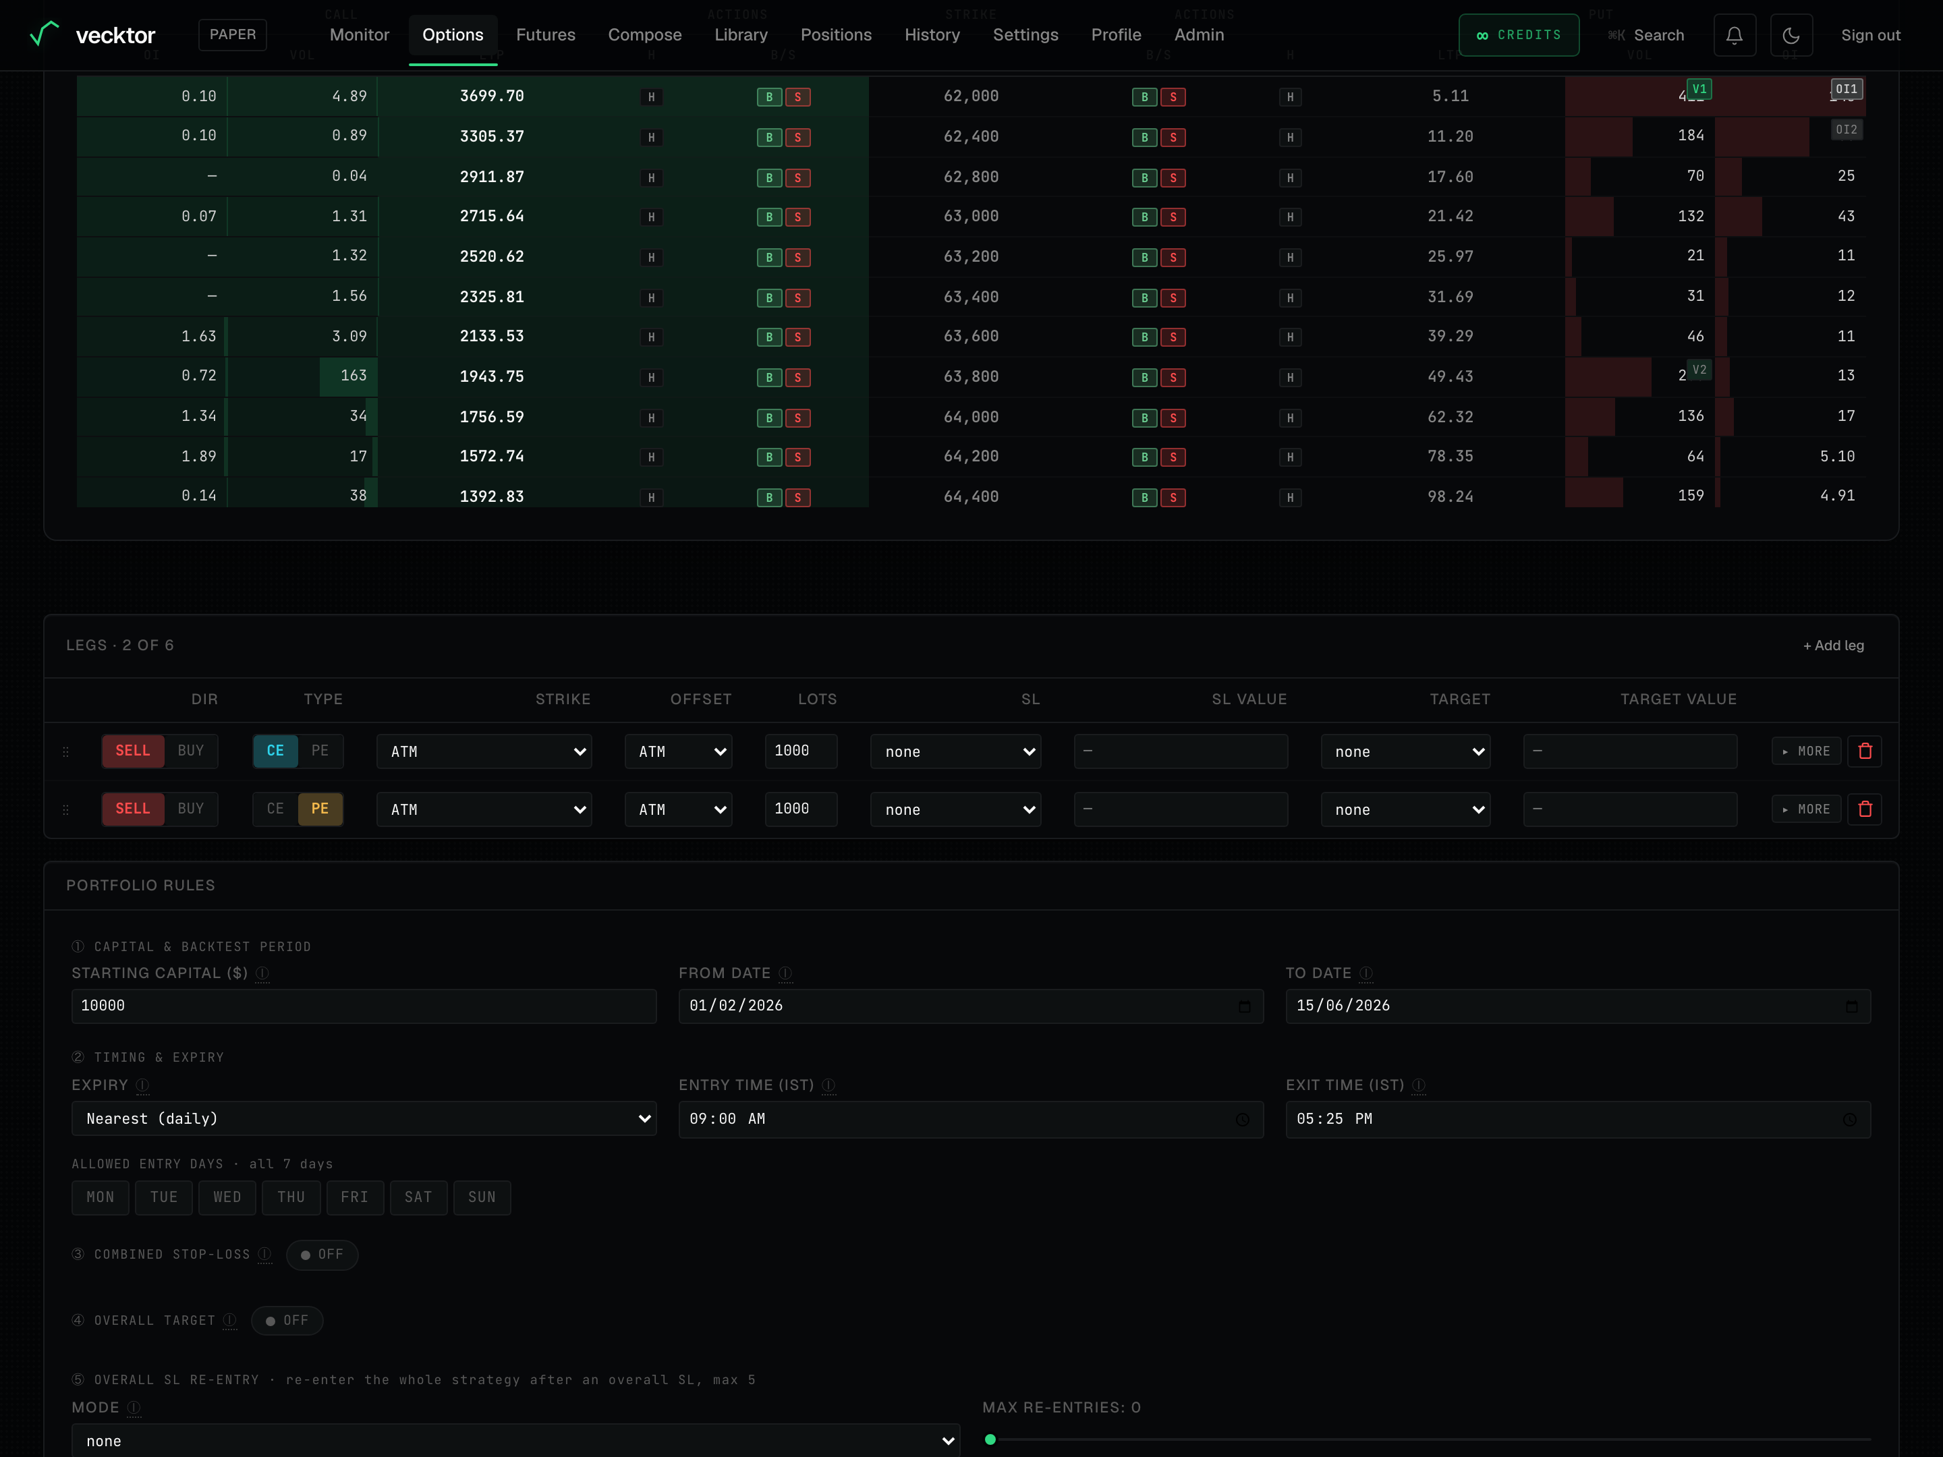Open From Date calendar picker icon
Viewport: 1943px width, 1457px height.
pos(1244,1006)
